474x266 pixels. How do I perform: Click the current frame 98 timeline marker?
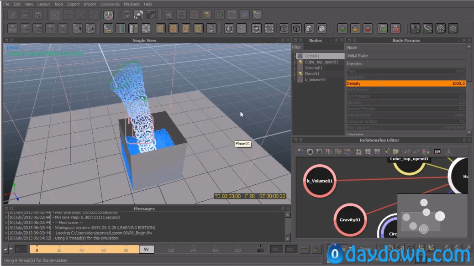coord(146,250)
